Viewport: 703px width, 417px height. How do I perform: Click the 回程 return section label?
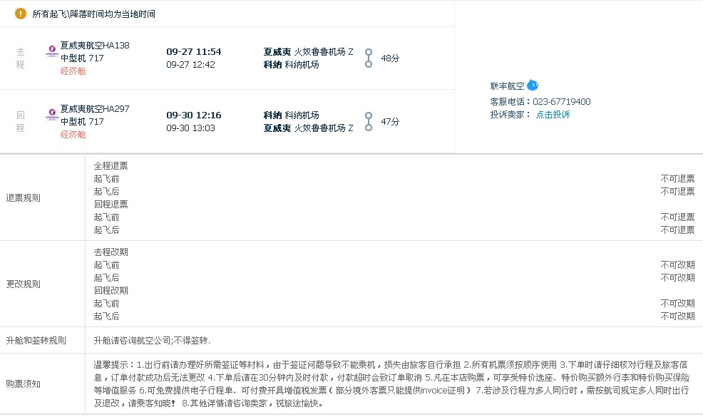coord(21,121)
